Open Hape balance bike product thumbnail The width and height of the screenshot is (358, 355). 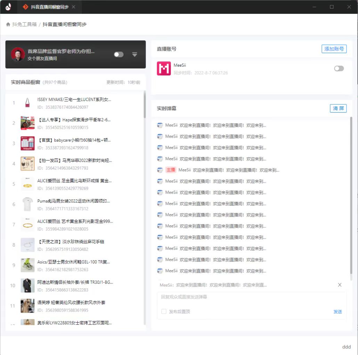coord(27,123)
